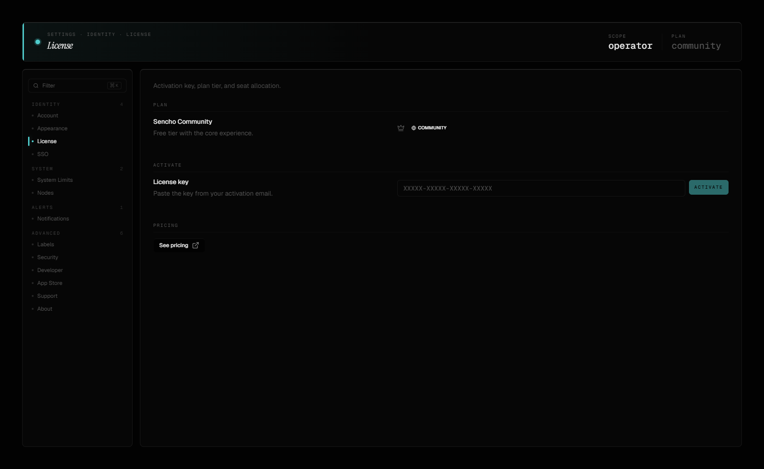The image size is (764, 469).
Task: Click the crown icon beside the Community badge
Action: [x=401, y=128]
